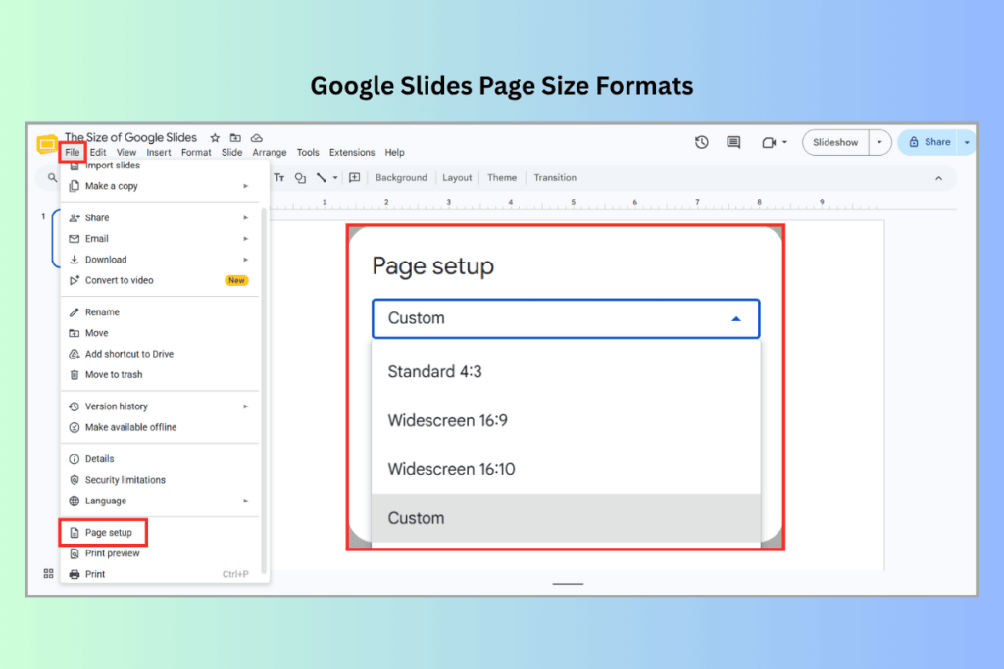Open Security limitations
Viewport: 1004px width, 669px height.
[x=160, y=480]
